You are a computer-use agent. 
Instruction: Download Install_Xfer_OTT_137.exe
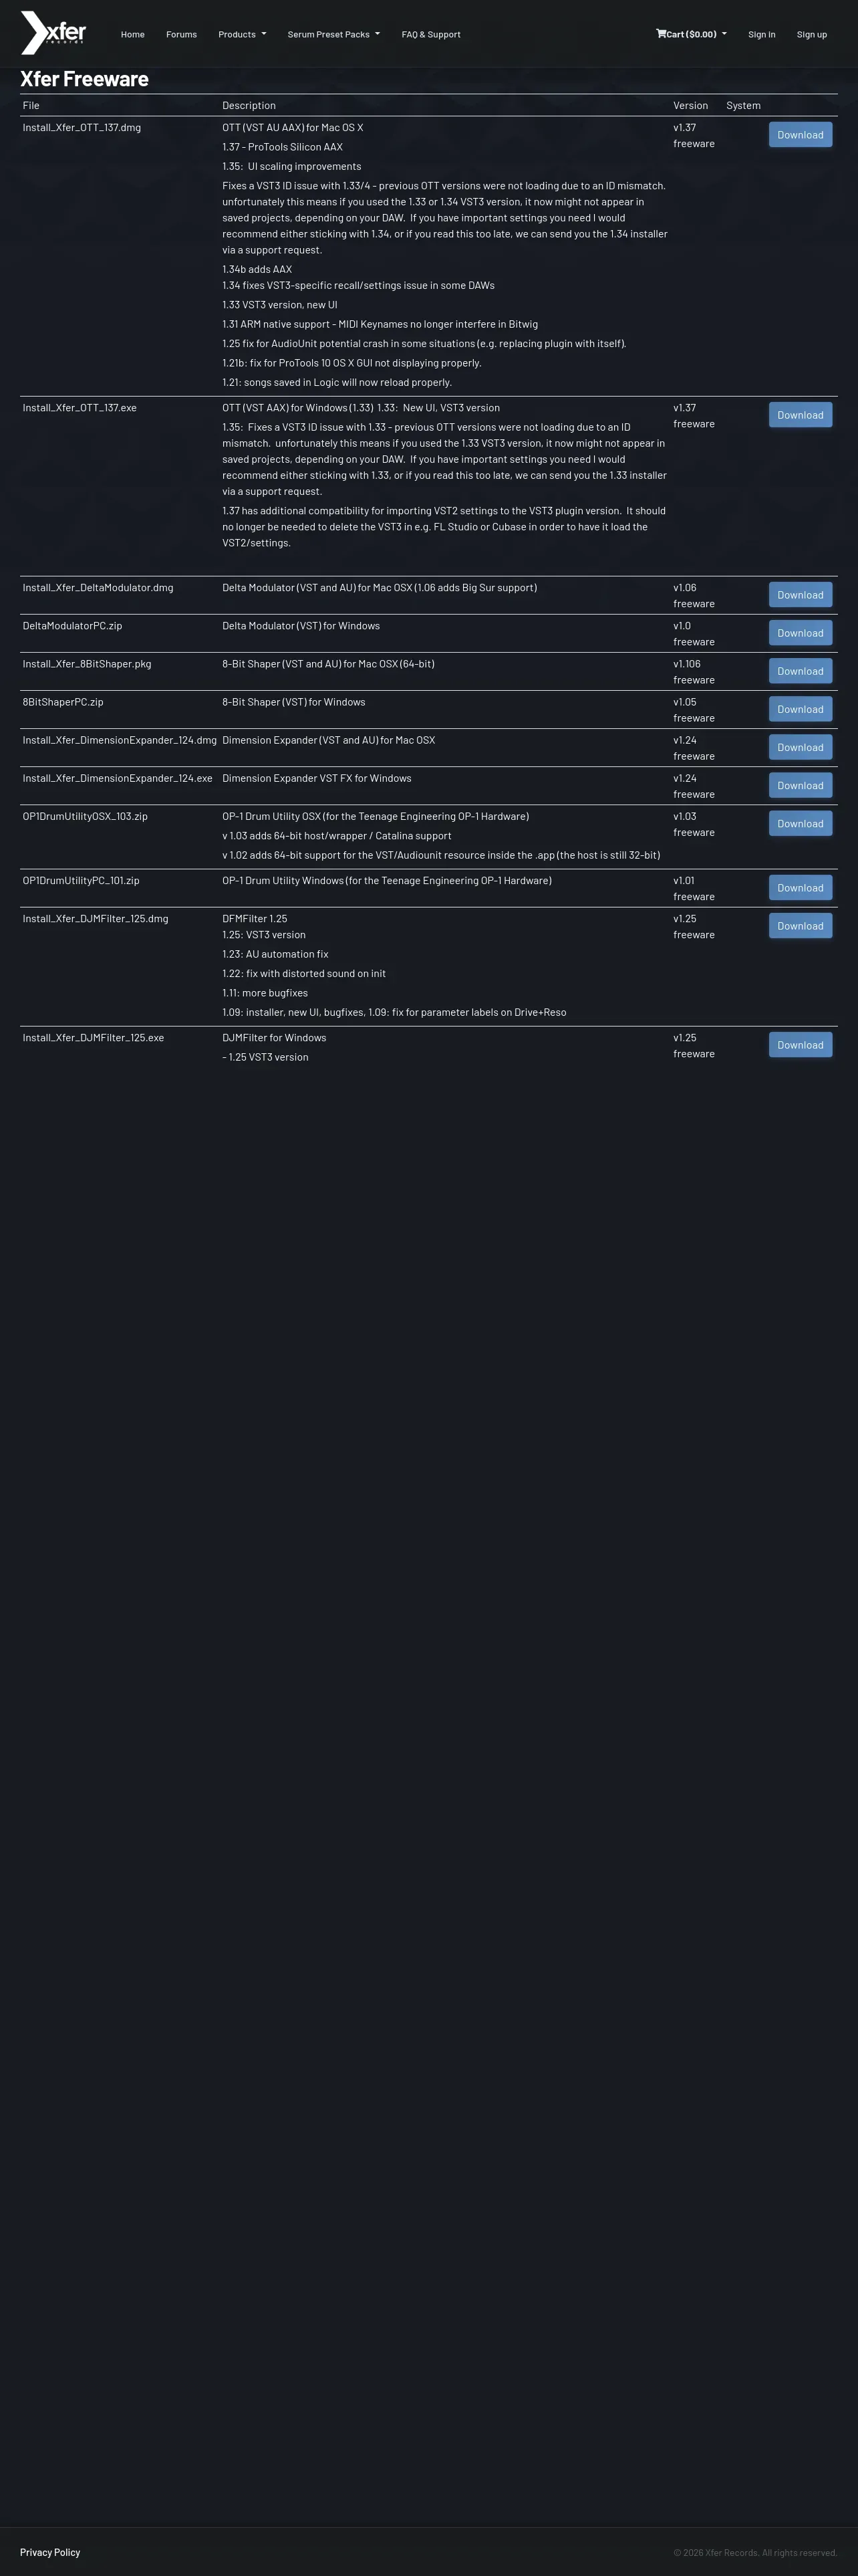(800, 415)
